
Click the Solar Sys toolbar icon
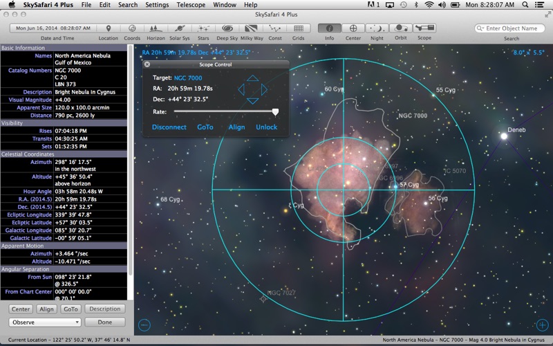coord(179,28)
